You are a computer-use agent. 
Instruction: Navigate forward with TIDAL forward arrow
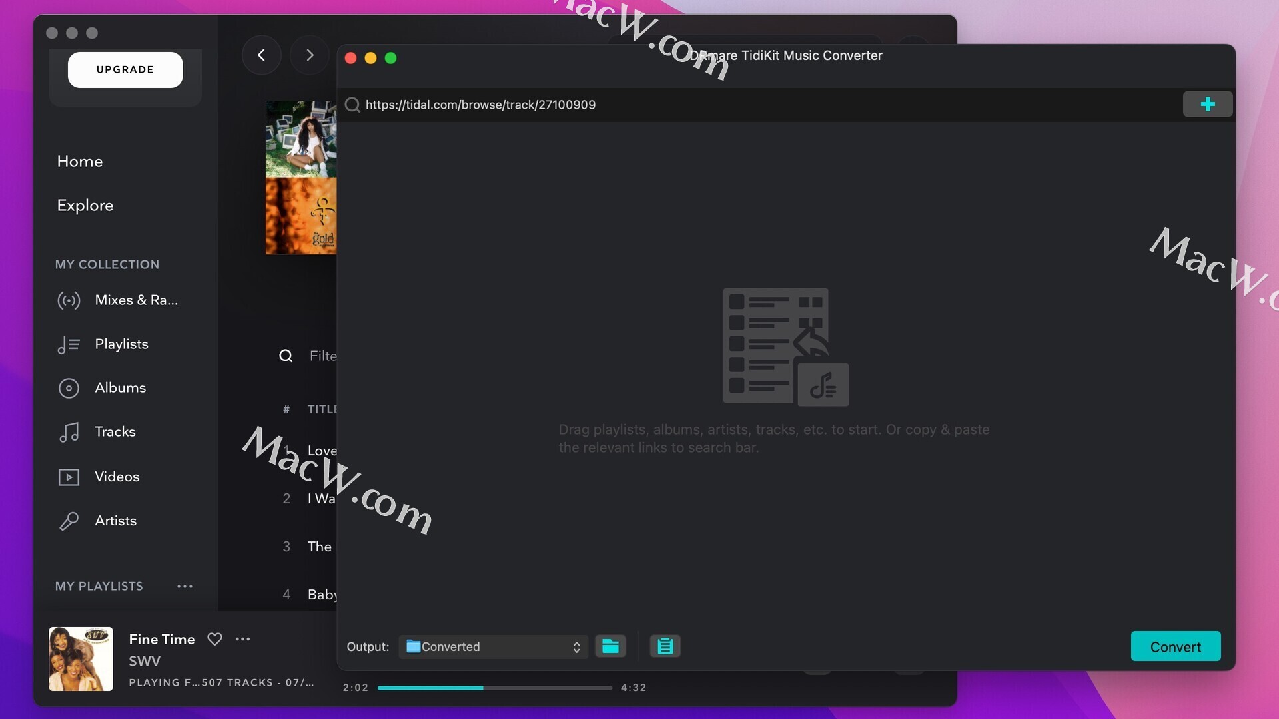[310, 55]
